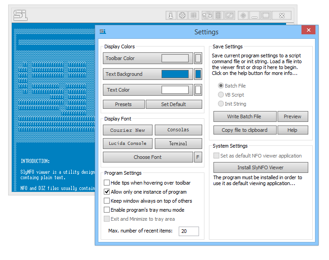Open the Choose Font dialog
Viewport: 329px width, 260px height.
tap(148, 157)
